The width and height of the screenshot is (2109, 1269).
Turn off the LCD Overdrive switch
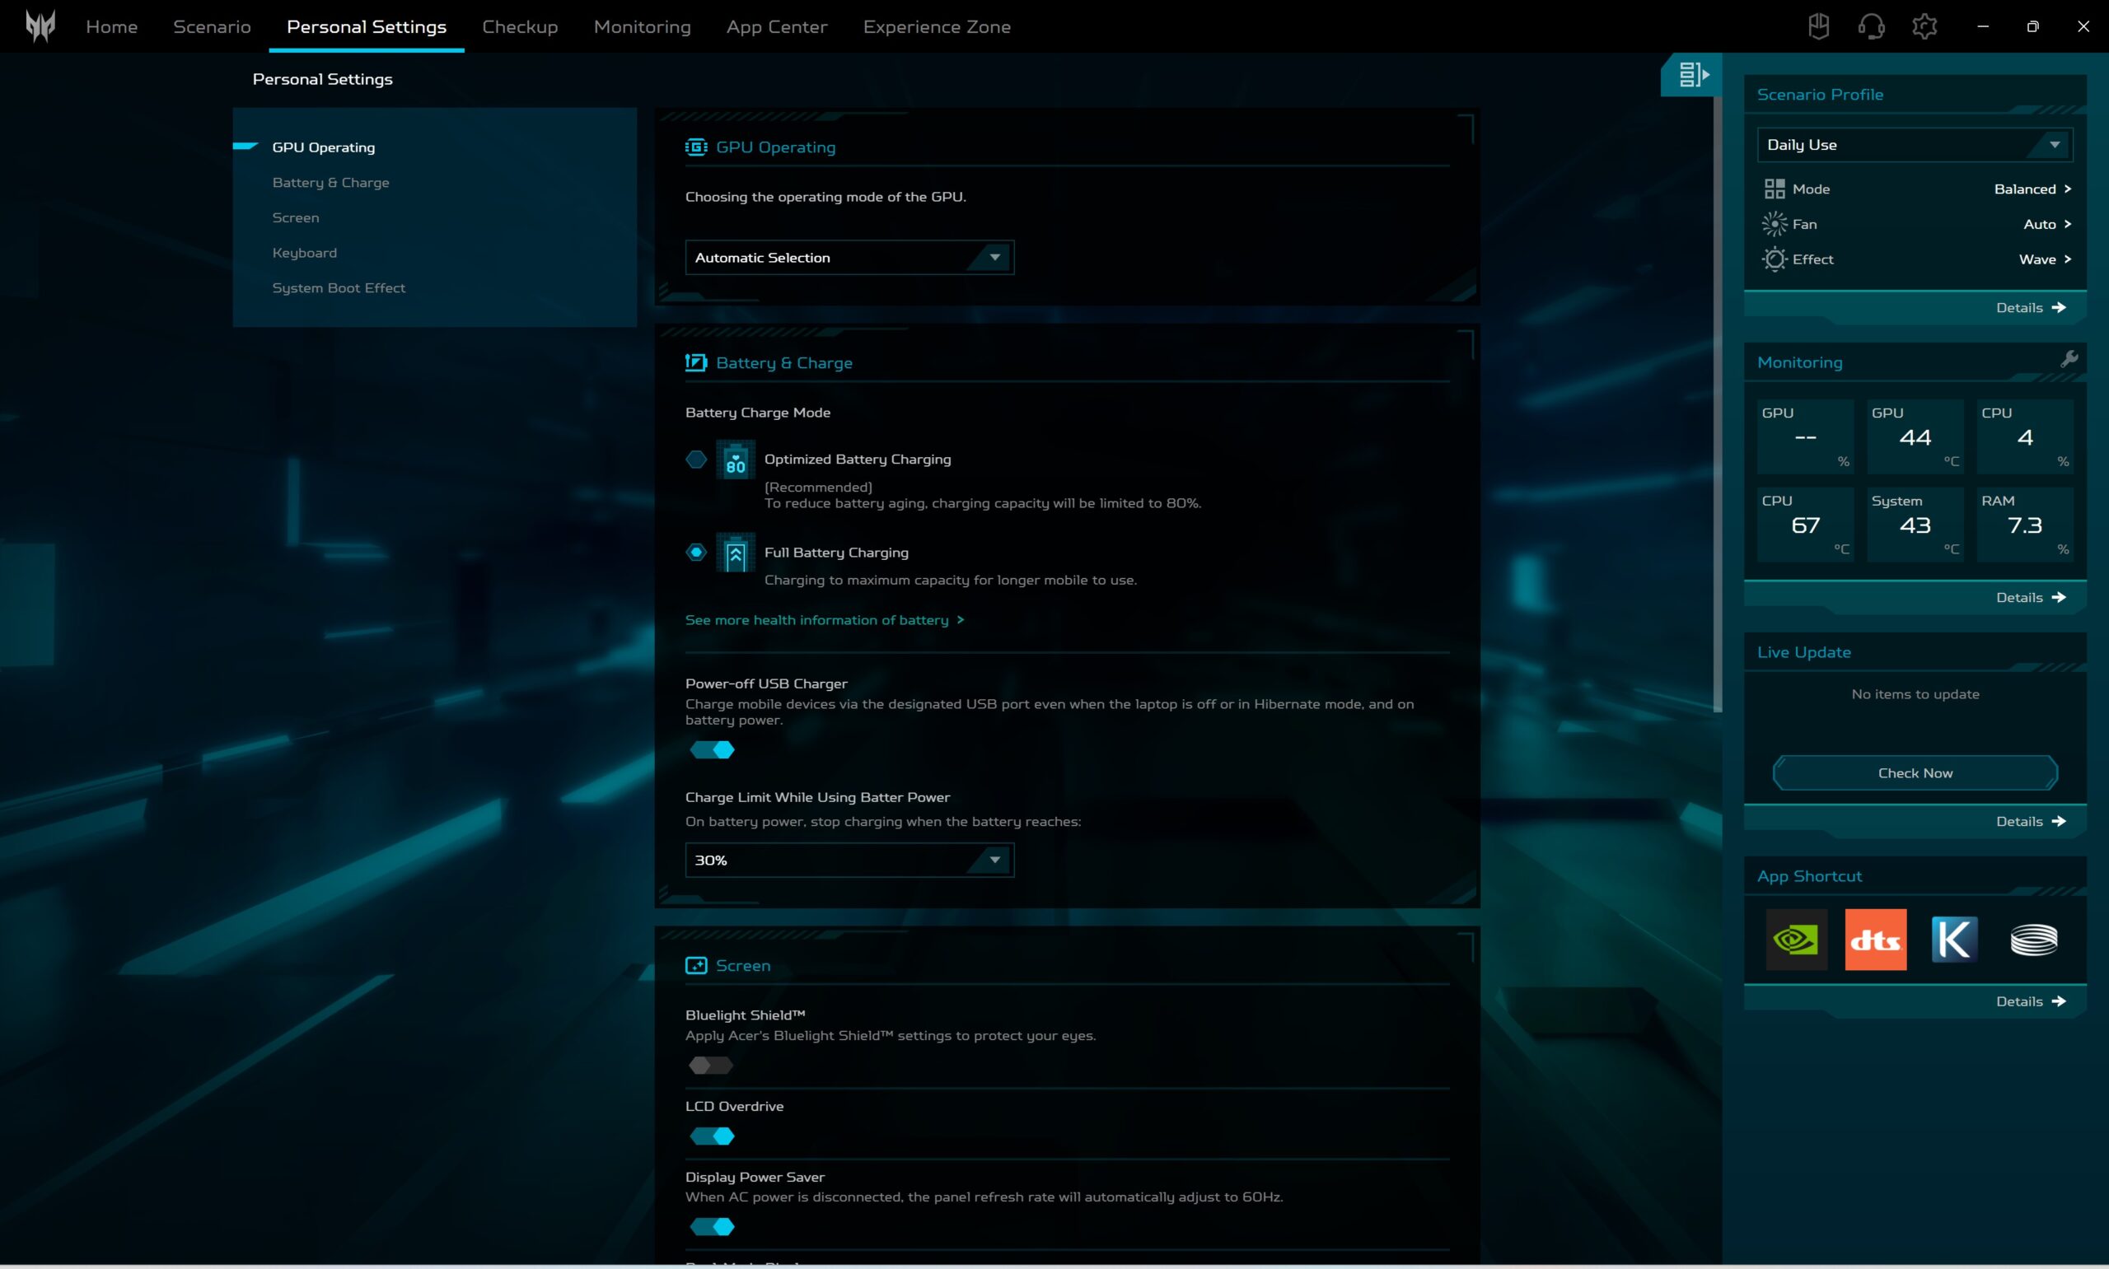click(x=712, y=1136)
